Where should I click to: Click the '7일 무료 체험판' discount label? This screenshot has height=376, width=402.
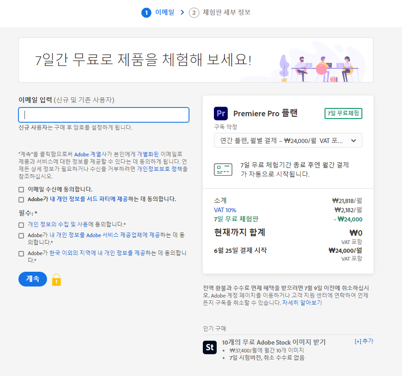click(x=236, y=219)
